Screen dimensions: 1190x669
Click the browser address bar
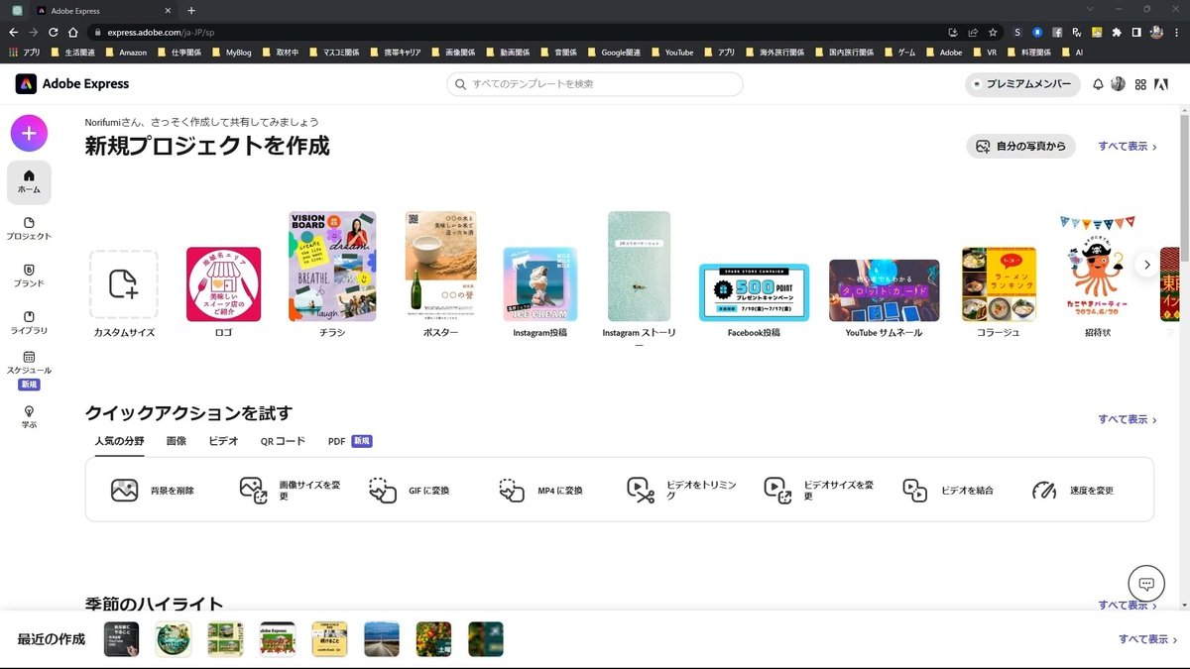(516, 32)
